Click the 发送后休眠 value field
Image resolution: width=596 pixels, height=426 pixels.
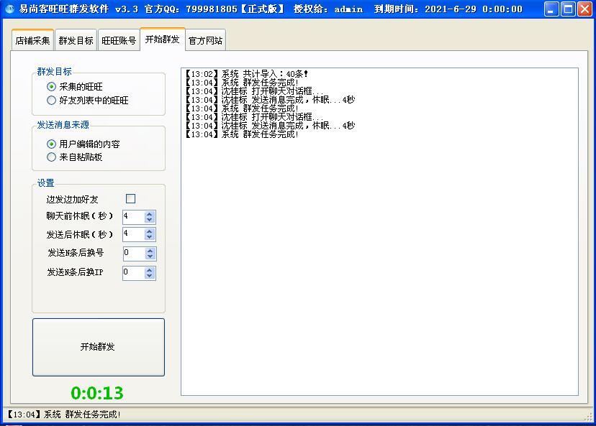(133, 234)
